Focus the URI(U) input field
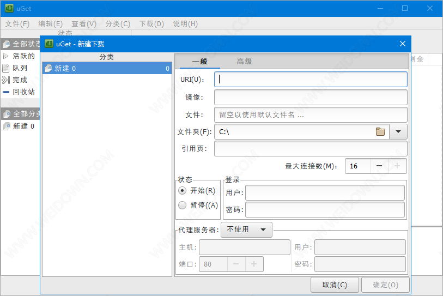The height and width of the screenshot is (296, 443). (x=311, y=80)
